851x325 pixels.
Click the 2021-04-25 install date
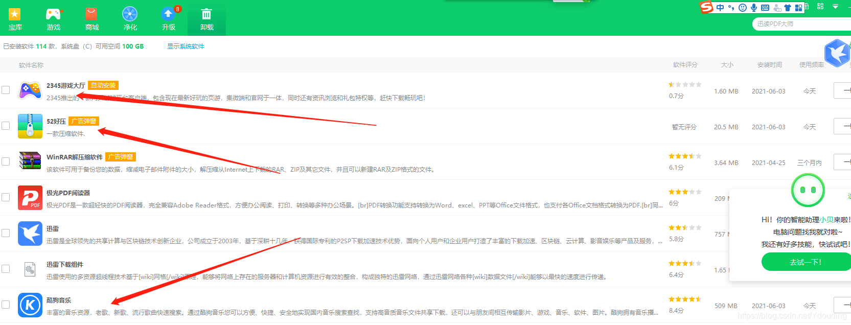pyautogui.click(x=769, y=163)
